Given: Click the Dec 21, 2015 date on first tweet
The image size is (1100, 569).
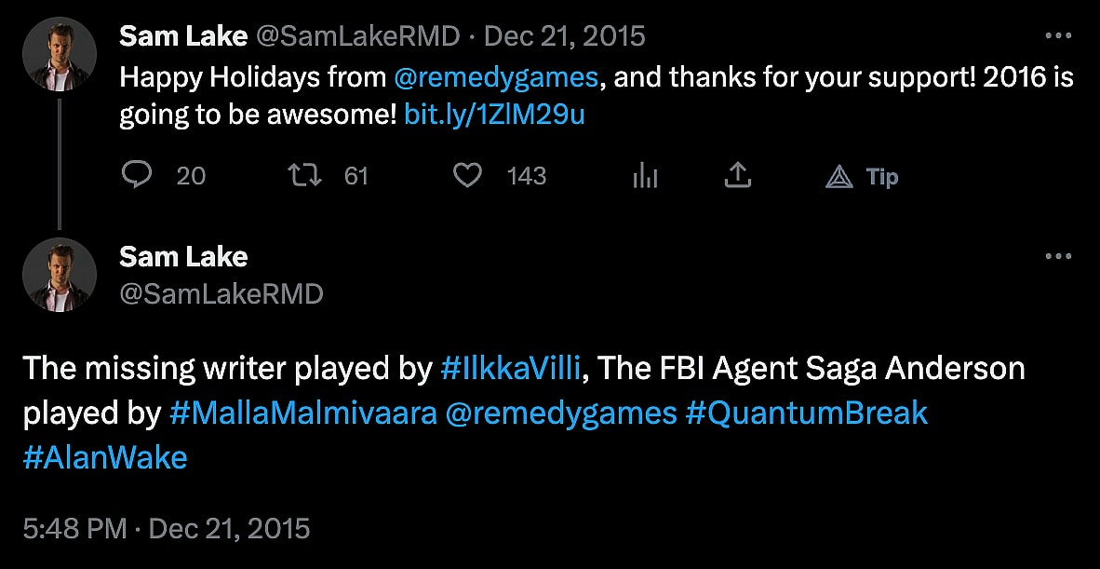Looking at the screenshot, I should 565,36.
